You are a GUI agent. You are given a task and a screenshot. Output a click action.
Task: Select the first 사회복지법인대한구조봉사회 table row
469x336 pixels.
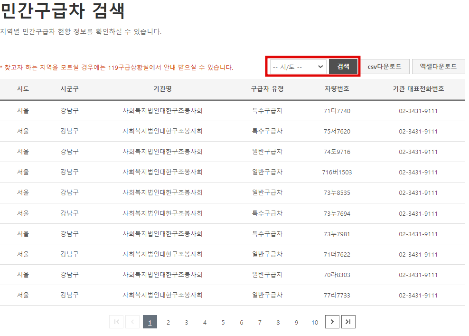(x=163, y=110)
